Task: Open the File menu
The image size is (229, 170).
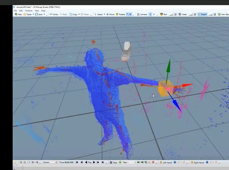Action: 15,11
